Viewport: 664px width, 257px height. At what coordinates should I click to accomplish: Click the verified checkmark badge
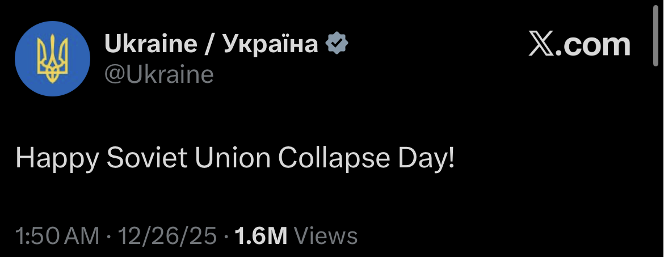click(335, 44)
